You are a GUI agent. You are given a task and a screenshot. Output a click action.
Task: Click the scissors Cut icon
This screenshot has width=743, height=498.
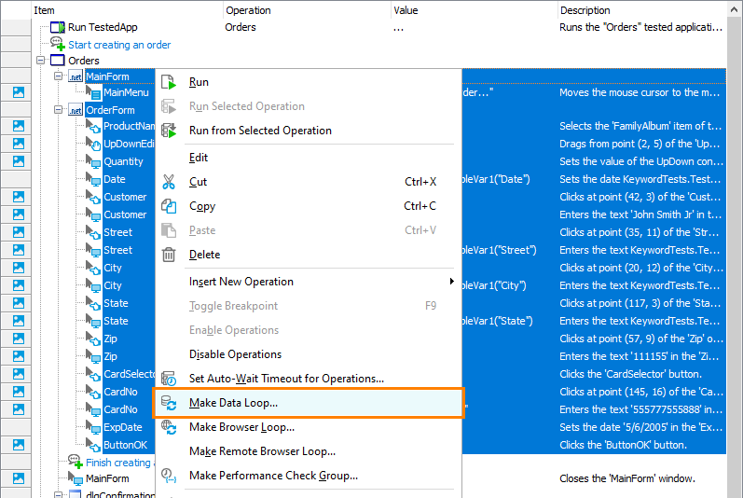pyautogui.click(x=169, y=182)
